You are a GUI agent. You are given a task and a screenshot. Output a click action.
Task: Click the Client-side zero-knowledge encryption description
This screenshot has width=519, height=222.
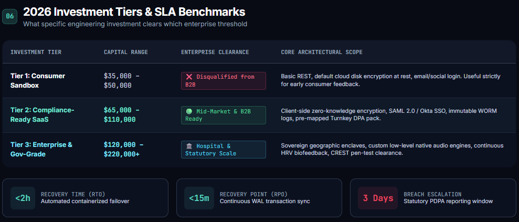(389, 115)
